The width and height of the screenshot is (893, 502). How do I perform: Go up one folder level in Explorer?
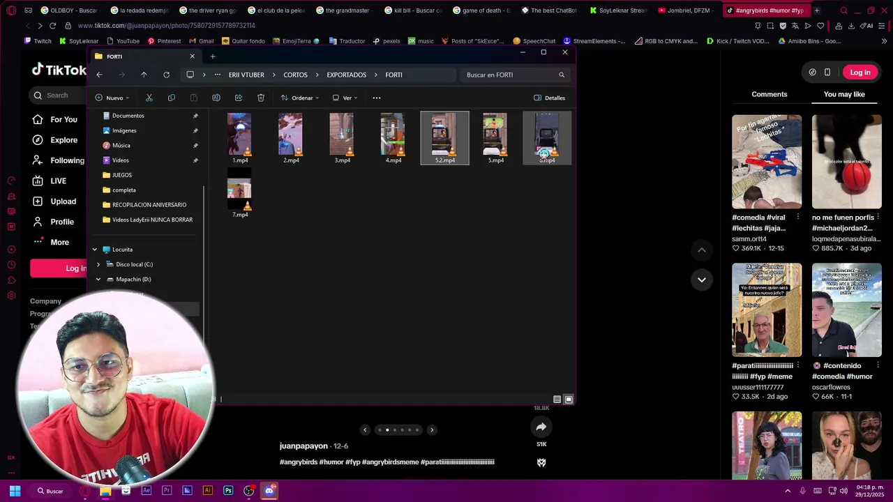pos(144,75)
